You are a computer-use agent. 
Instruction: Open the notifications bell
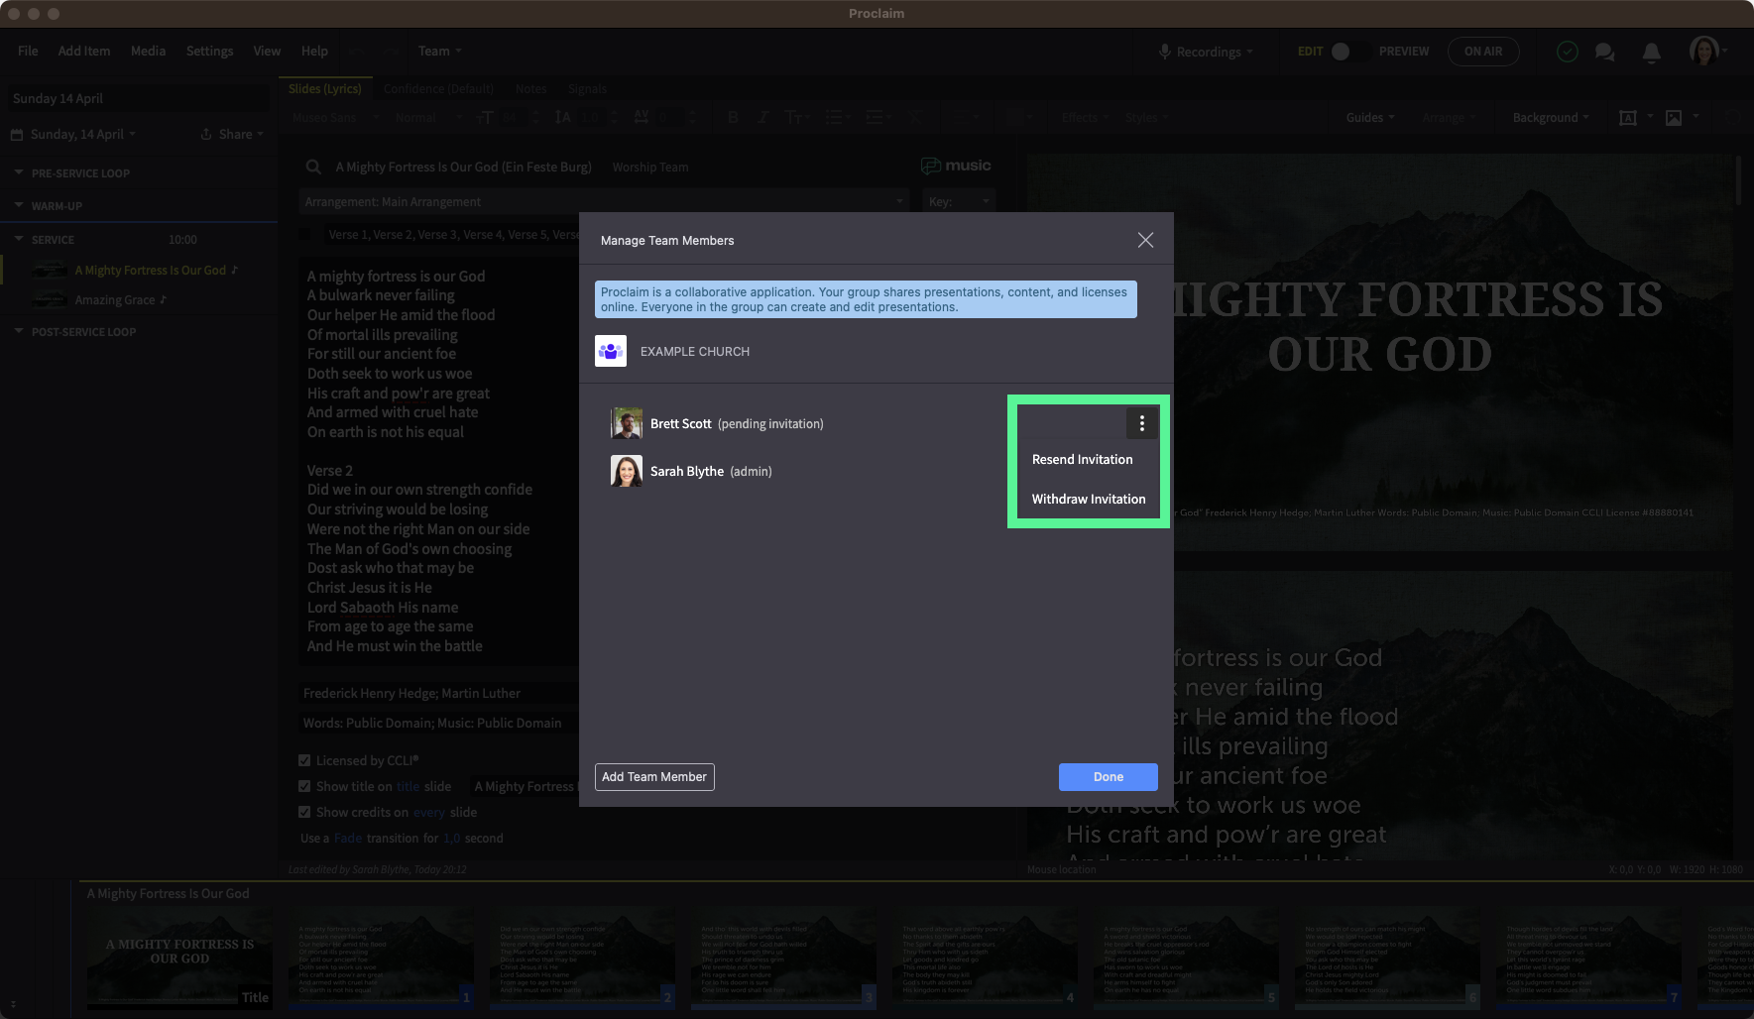[x=1652, y=53]
